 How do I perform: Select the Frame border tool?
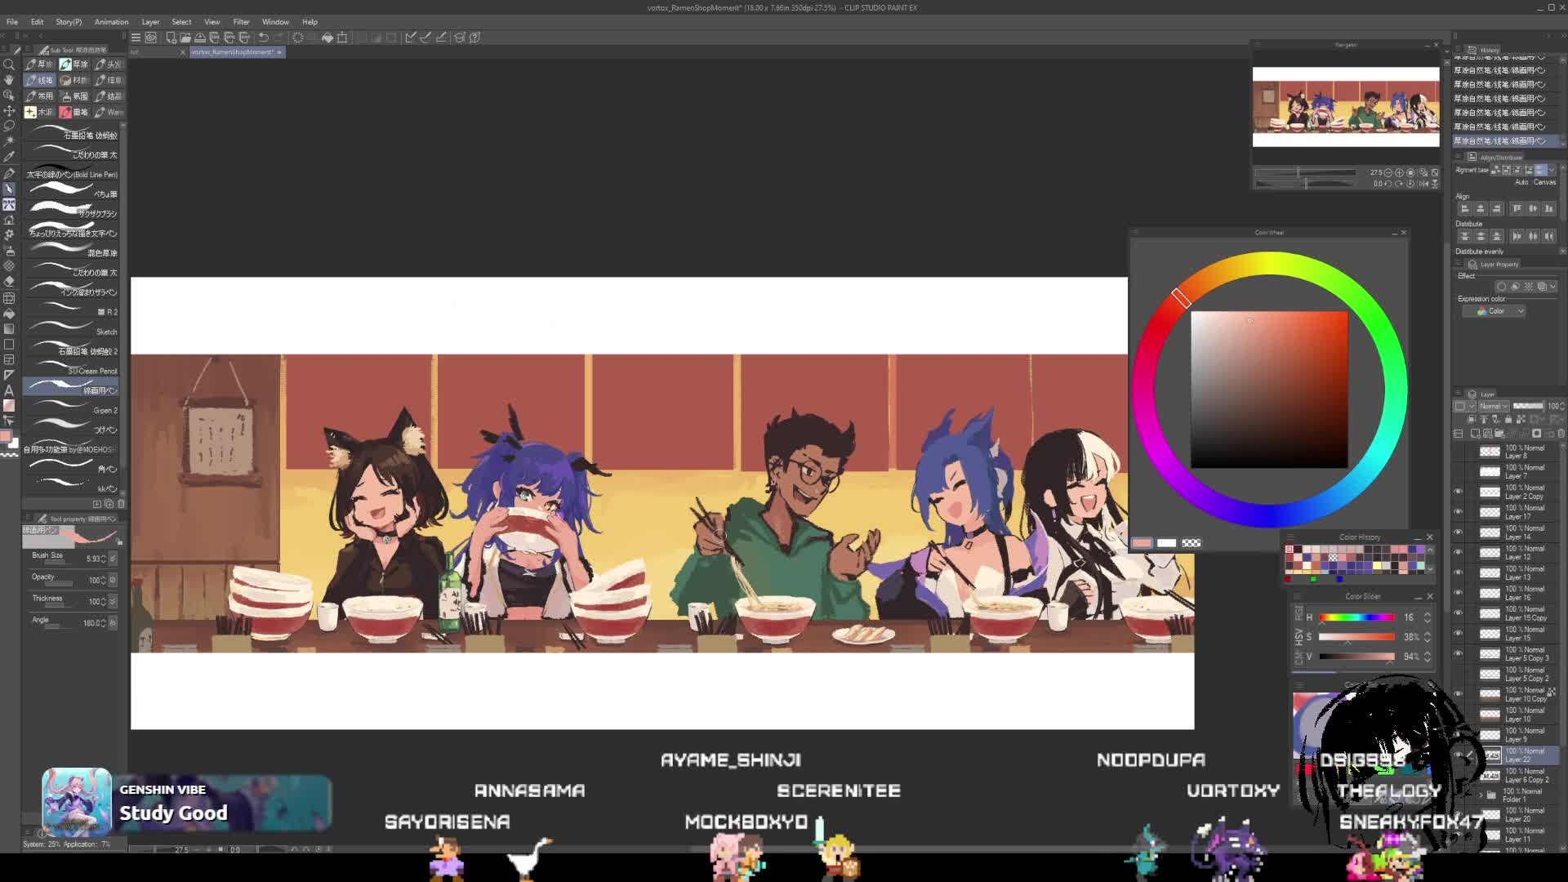pyautogui.click(x=9, y=359)
